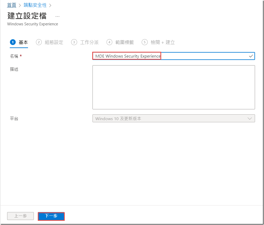Screen dimensions: 264x225
Task: Open the 範圍標籤 tab
Action: click(124, 42)
